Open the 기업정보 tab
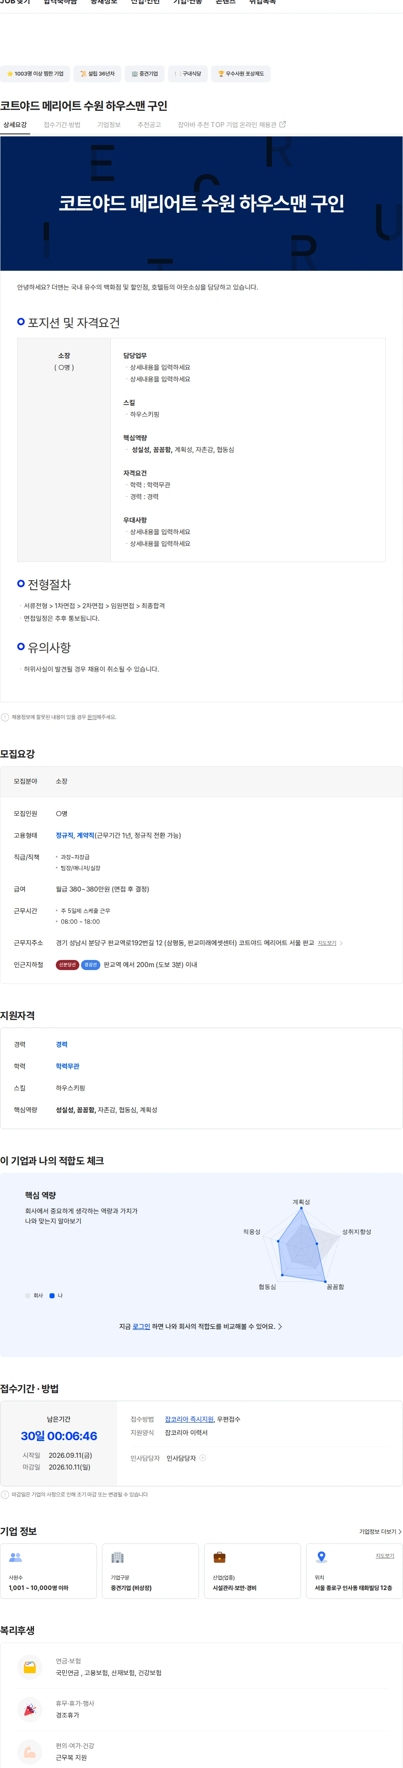 point(109,124)
